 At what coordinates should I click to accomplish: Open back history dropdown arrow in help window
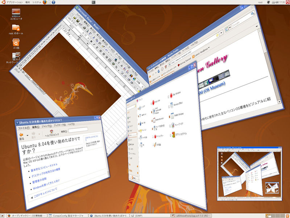(28, 136)
